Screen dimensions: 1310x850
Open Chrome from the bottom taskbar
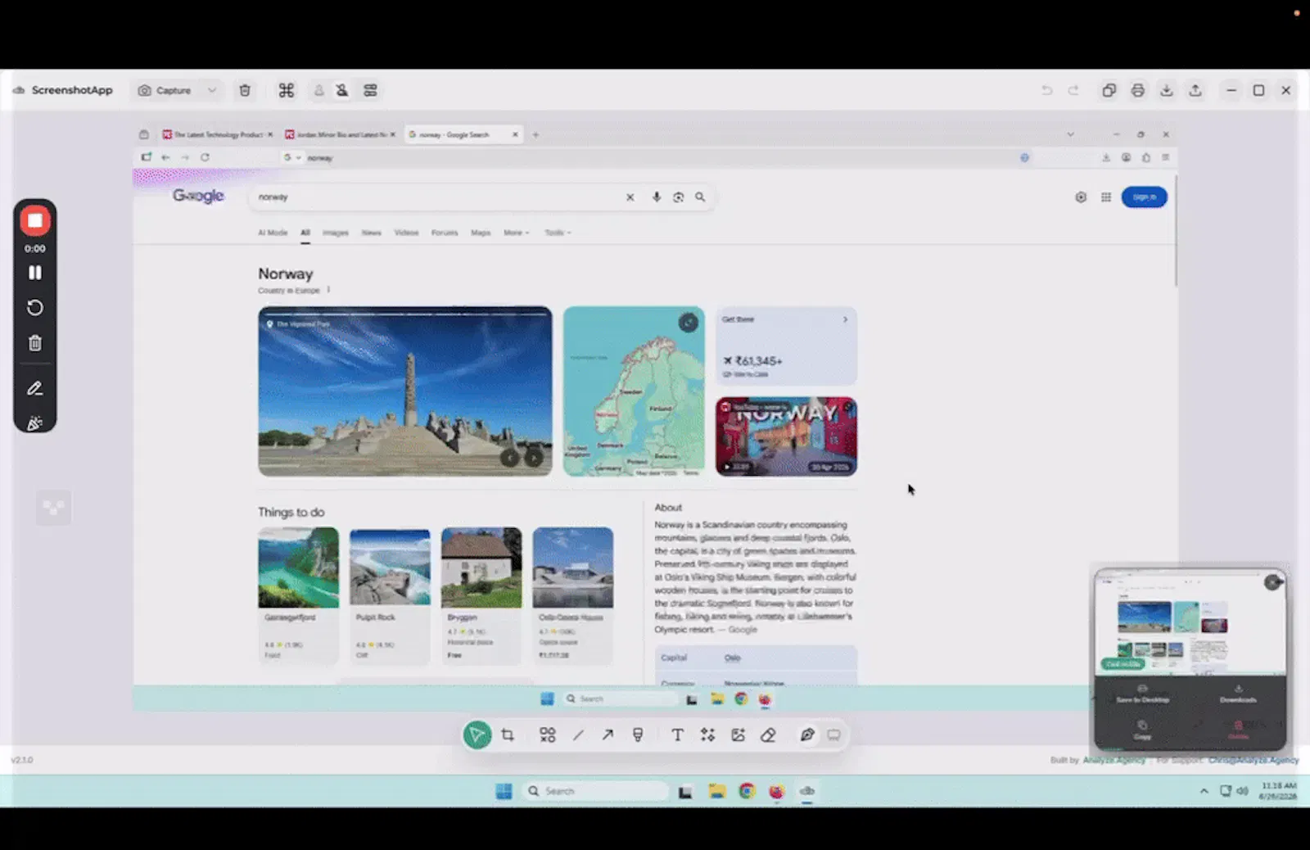coord(747,791)
